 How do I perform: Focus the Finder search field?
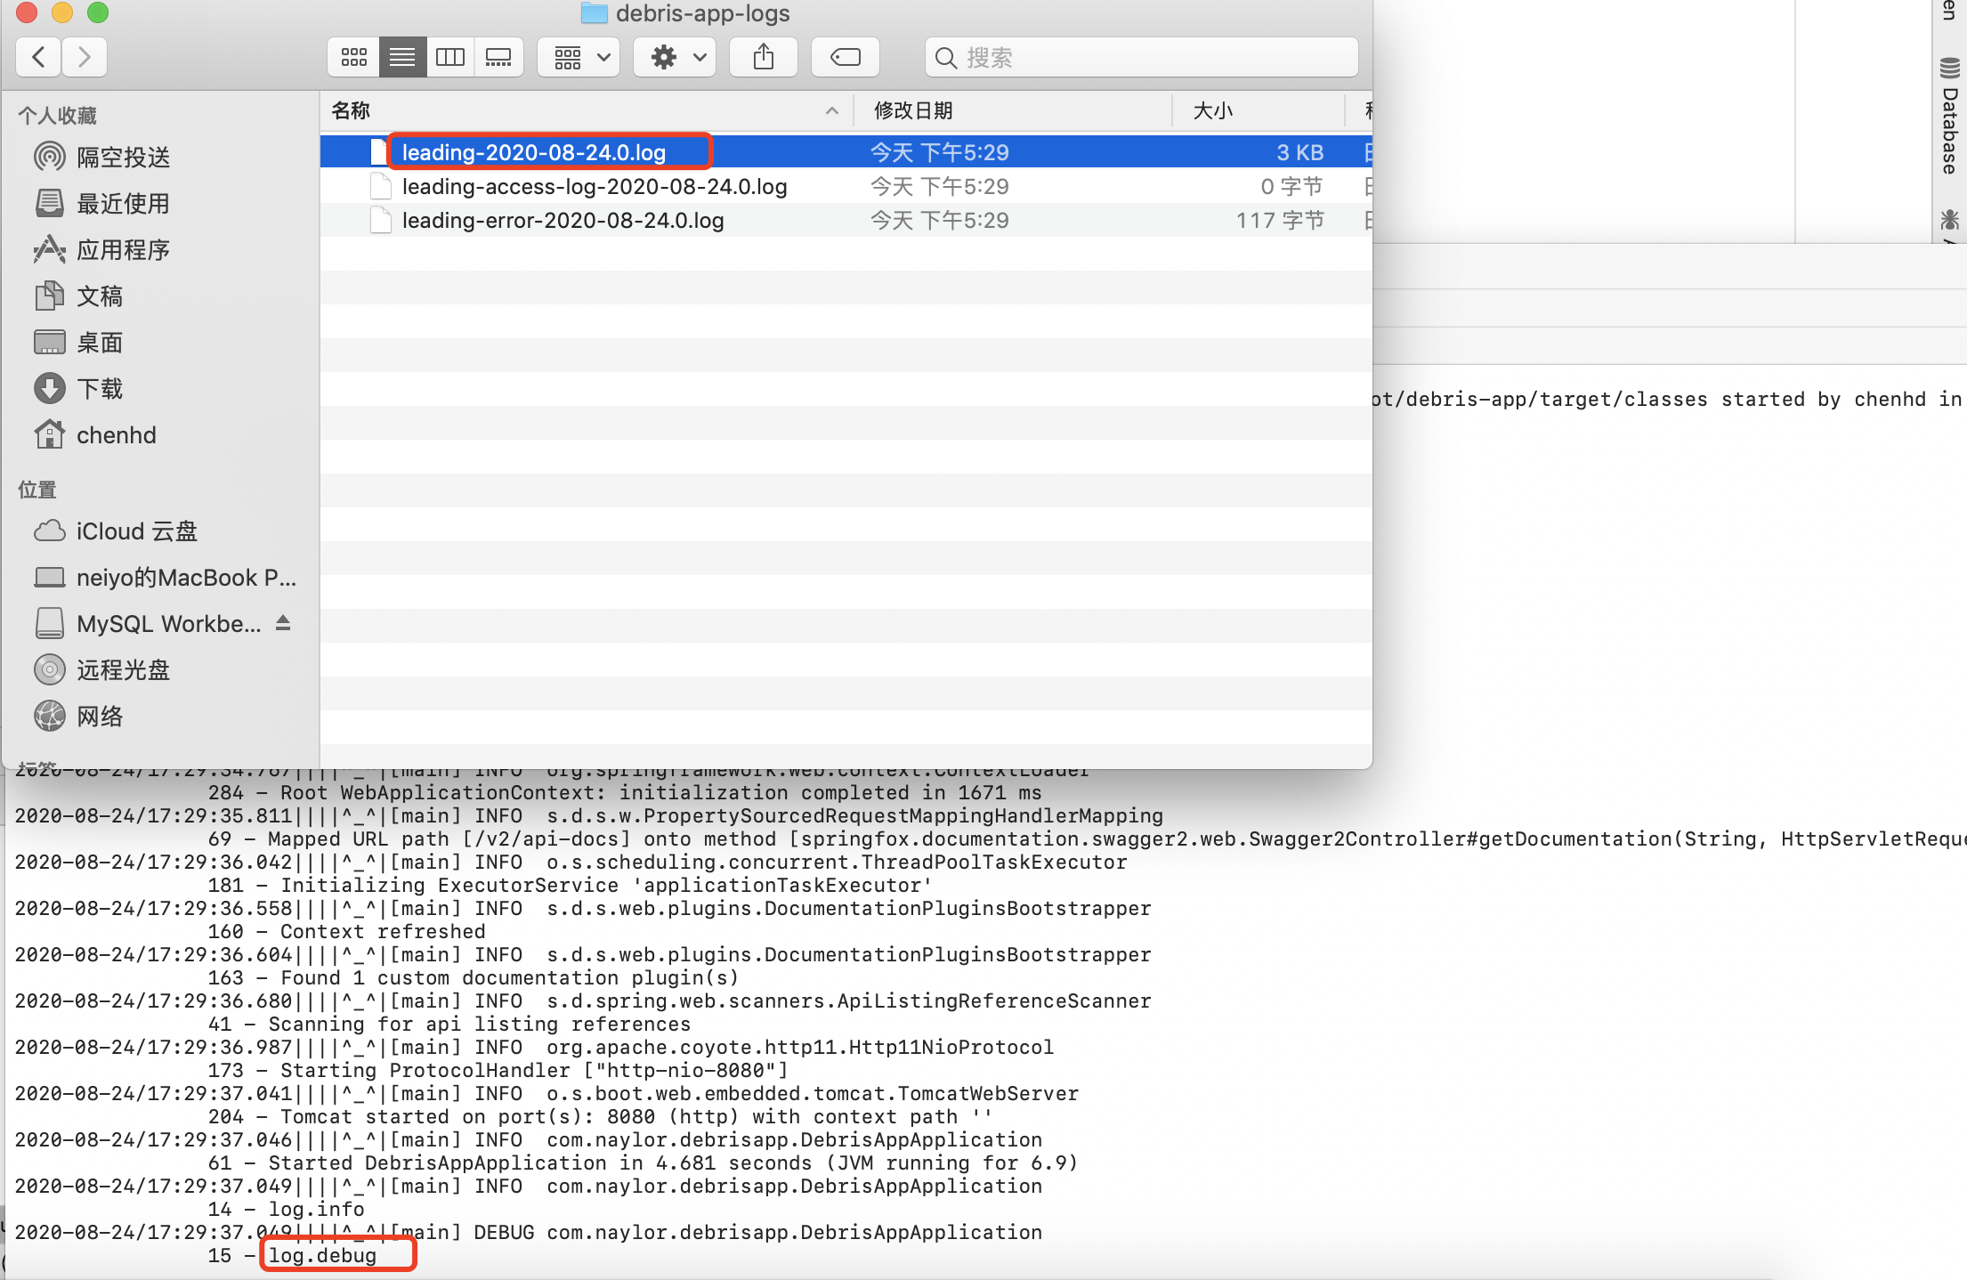[1142, 58]
